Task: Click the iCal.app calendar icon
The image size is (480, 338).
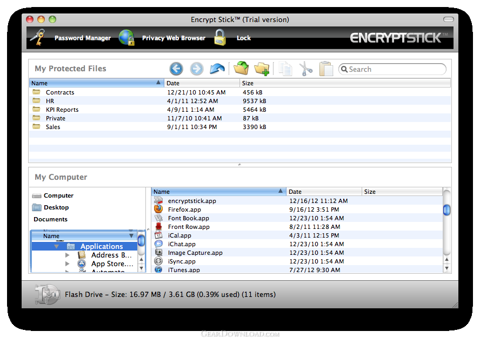Action: tap(158, 235)
